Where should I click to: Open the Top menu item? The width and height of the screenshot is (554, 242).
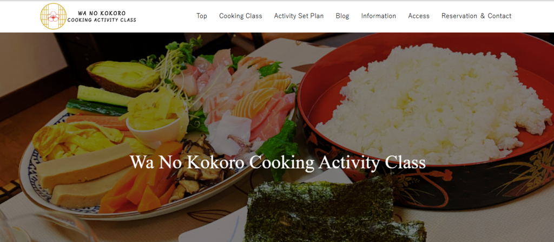(202, 16)
